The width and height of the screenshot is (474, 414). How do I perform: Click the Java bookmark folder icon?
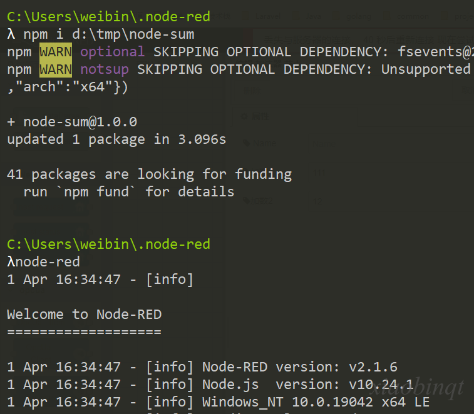(x=297, y=16)
